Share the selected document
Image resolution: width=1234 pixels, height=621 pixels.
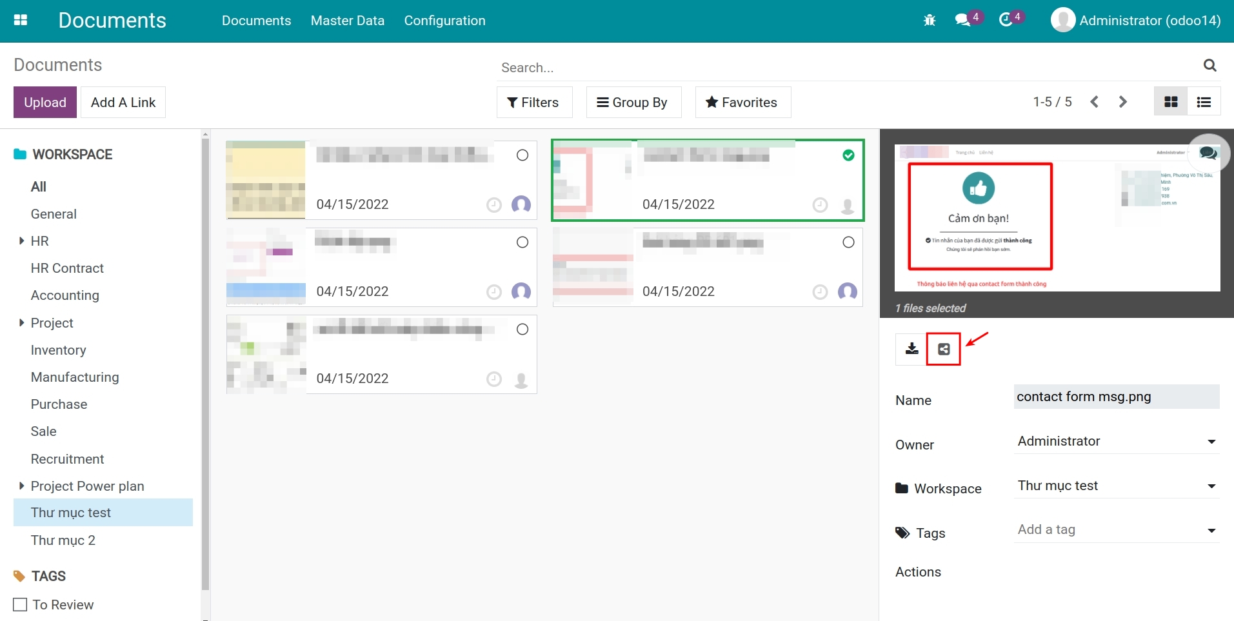pos(944,348)
